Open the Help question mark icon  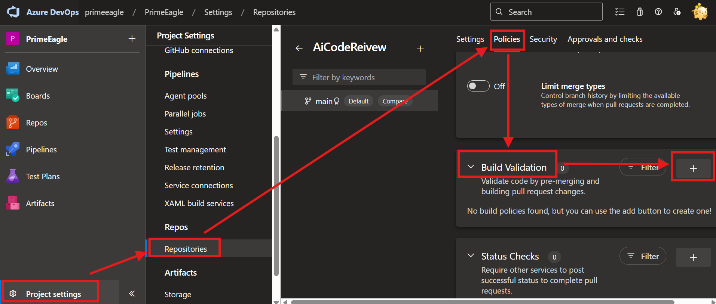tap(658, 12)
